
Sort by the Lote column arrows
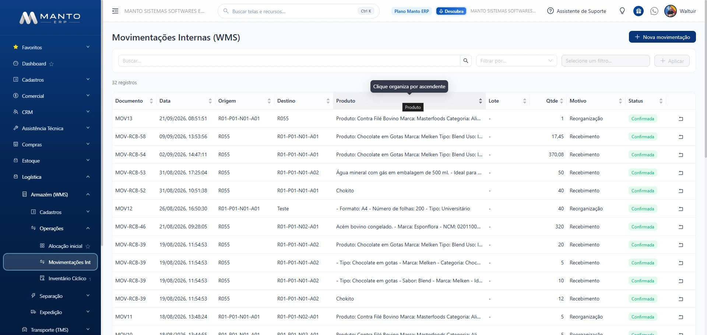[525, 101]
